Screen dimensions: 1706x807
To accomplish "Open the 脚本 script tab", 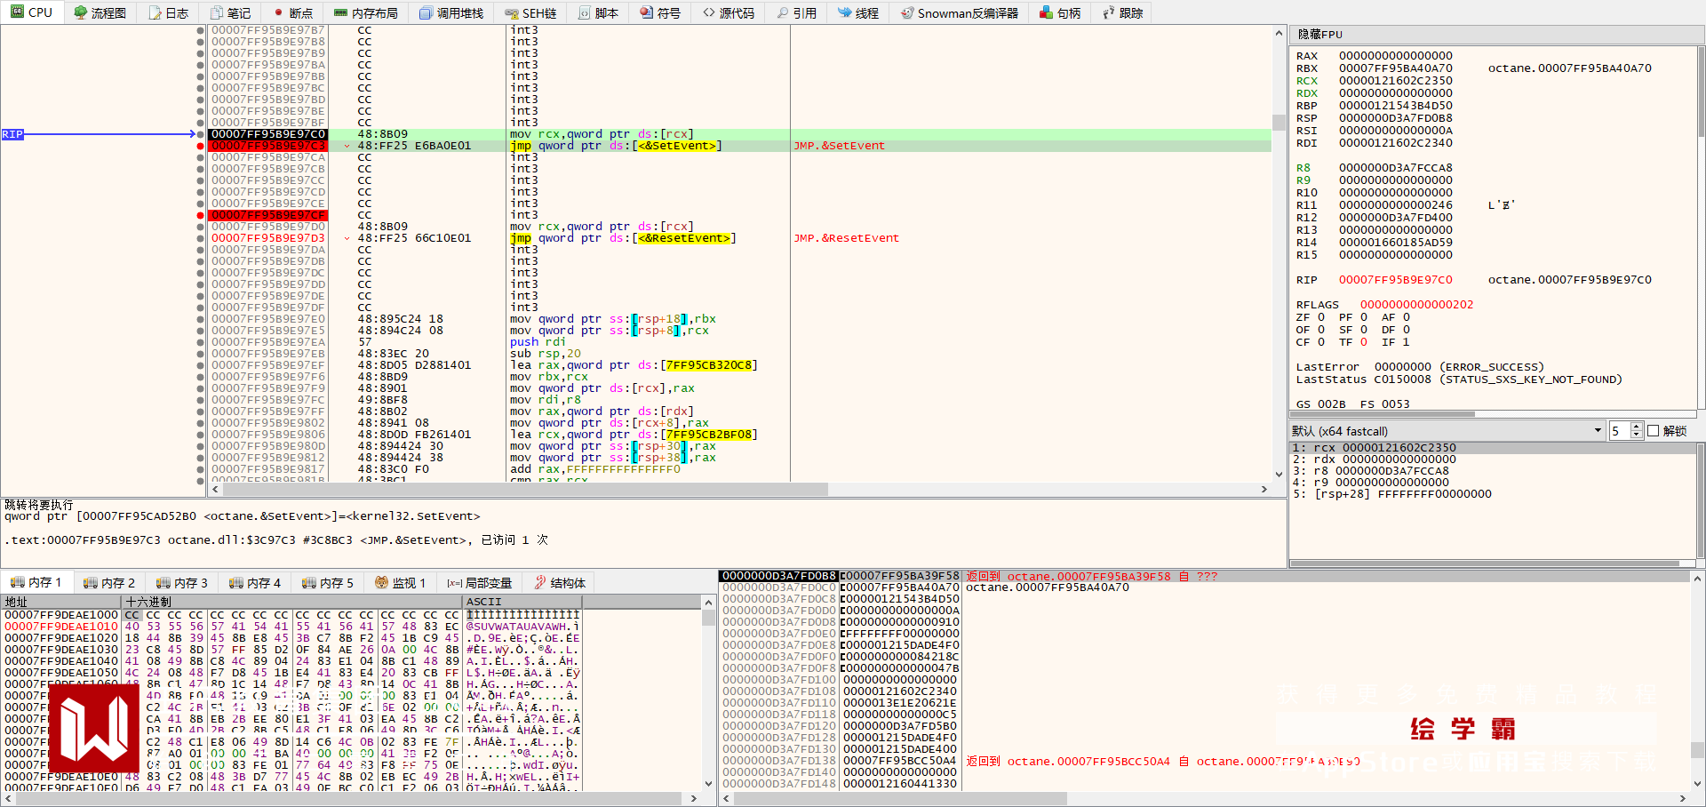I will 598,12.
